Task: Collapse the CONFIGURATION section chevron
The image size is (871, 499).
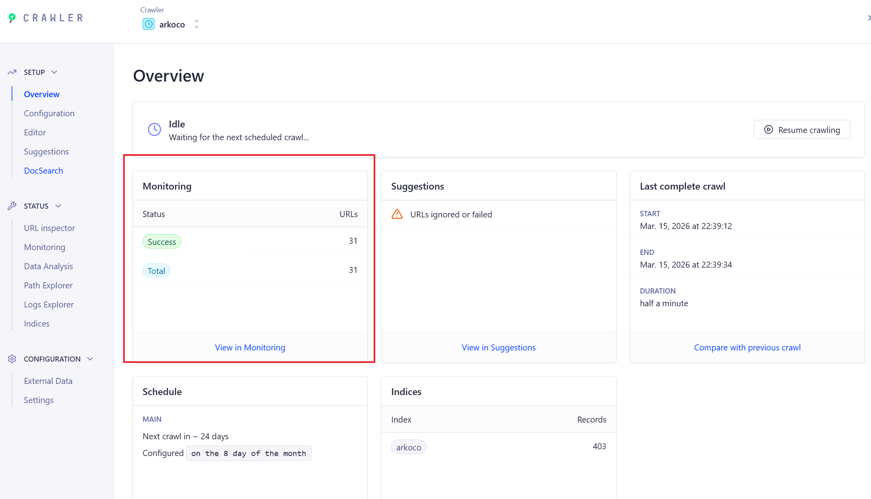Action: pyautogui.click(x=90, y=359)
